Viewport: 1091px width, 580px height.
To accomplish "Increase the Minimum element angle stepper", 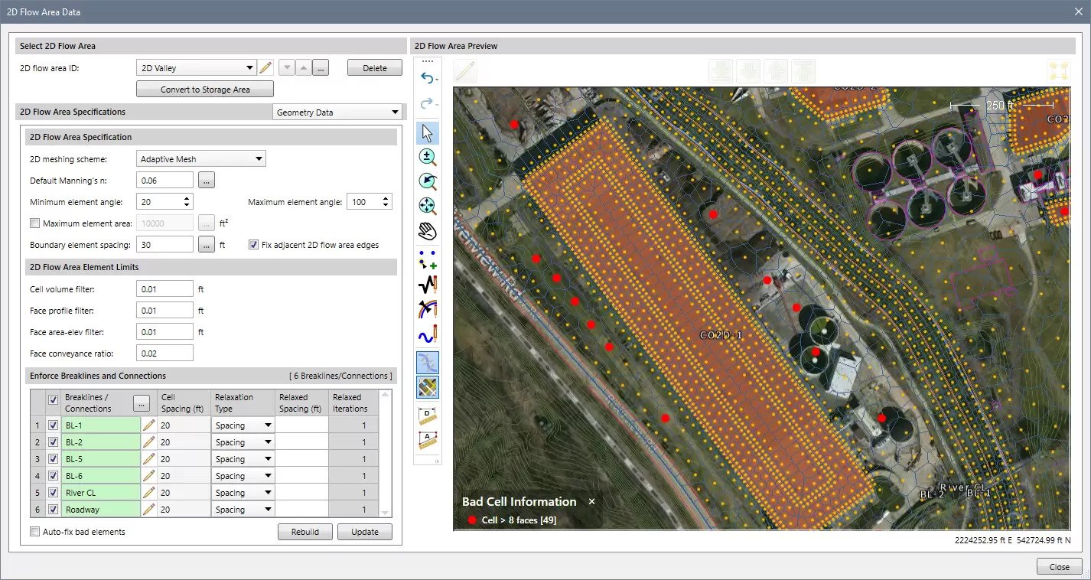I will click(x=187, y=198).
